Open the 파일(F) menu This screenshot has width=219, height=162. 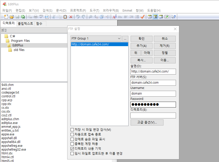[7, 10]
